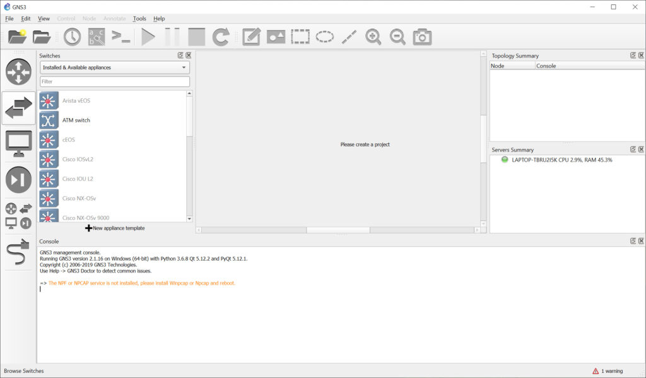Close the Switches panel
The width and height of the screenshot is (646, 378).
pos(188,56)
